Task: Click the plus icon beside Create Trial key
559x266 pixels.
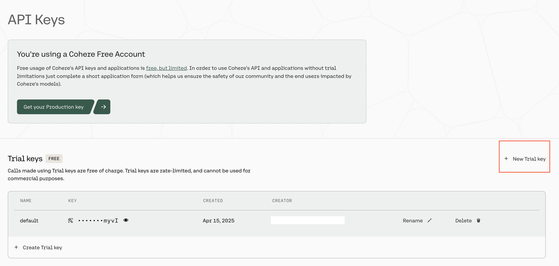Action: pos(16,247)
